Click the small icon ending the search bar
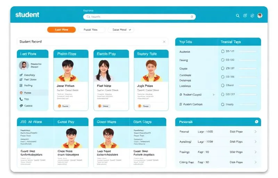Image resolution: width=278 pixels, height=178 pixels. coord(192,17)
